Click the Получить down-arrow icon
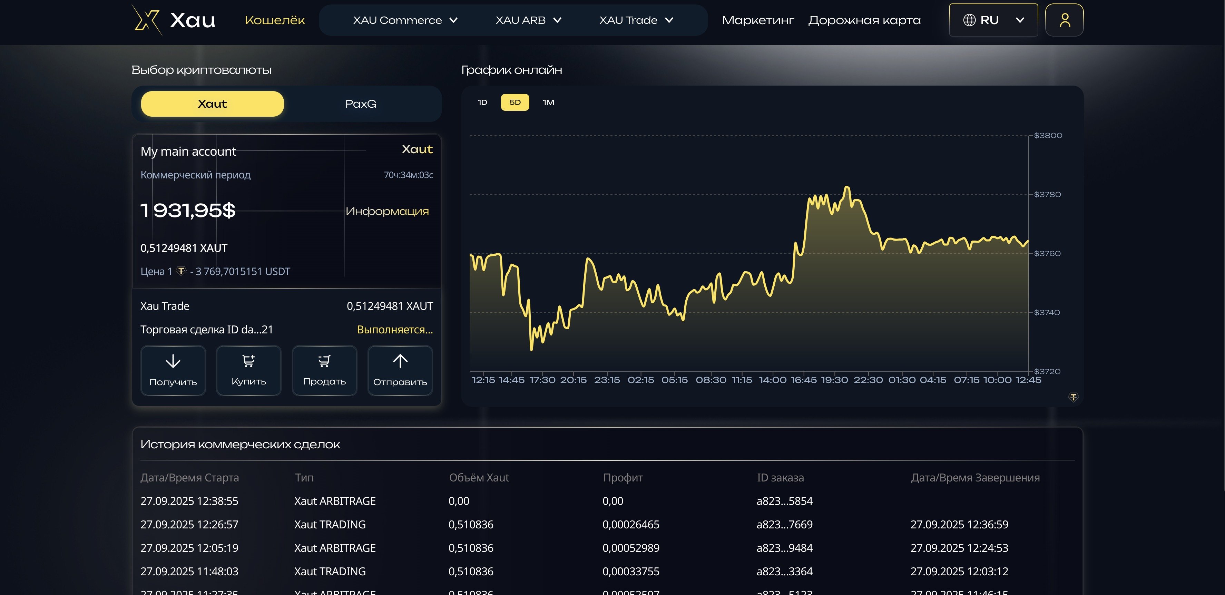 pos(173,361)
